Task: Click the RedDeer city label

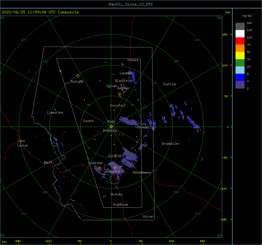Action: [x=123, y=88]
